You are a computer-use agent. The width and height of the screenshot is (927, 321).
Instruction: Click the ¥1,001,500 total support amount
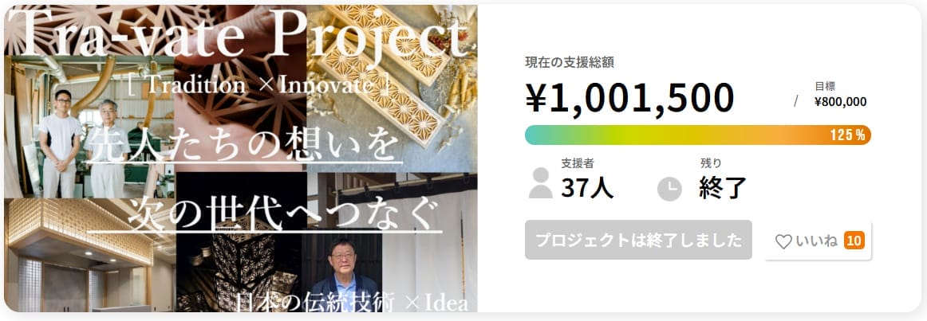pos(629,97)
